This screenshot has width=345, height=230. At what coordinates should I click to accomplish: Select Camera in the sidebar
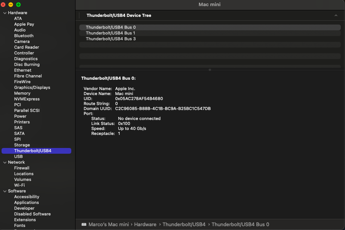point(22,41)
